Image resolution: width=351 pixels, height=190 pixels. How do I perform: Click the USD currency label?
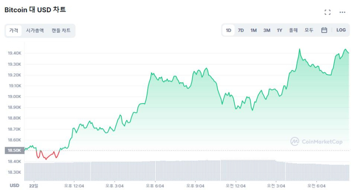(14, 186)
